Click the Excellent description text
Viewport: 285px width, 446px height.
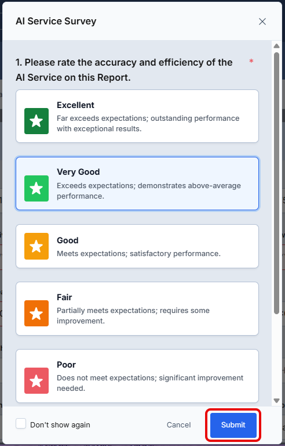[x=148, y=124]
